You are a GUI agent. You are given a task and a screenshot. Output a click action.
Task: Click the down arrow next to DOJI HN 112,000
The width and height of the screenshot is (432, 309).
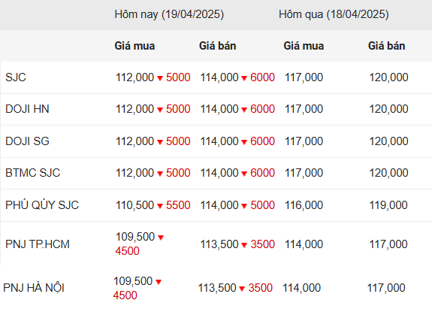coord(160,110)
